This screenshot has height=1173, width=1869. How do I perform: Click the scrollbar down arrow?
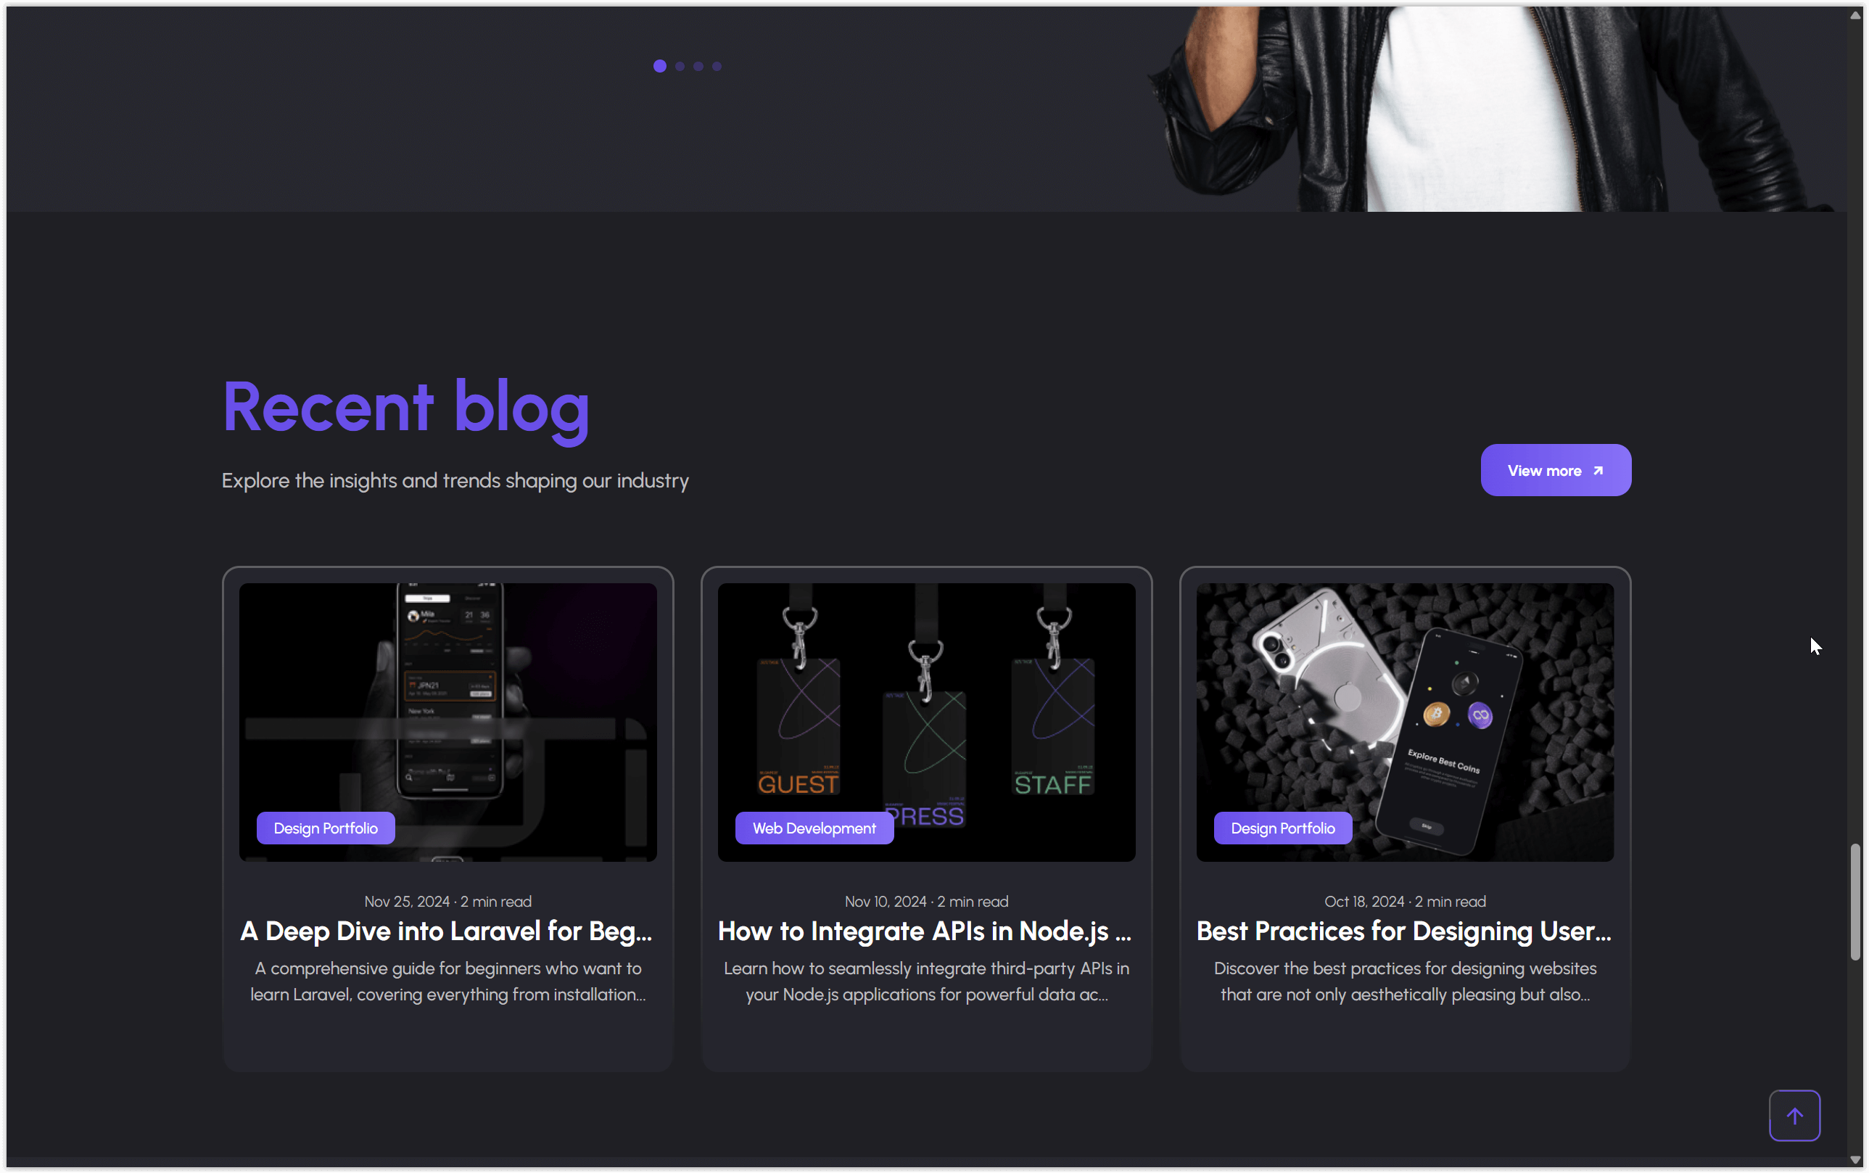point(1854,1159)
